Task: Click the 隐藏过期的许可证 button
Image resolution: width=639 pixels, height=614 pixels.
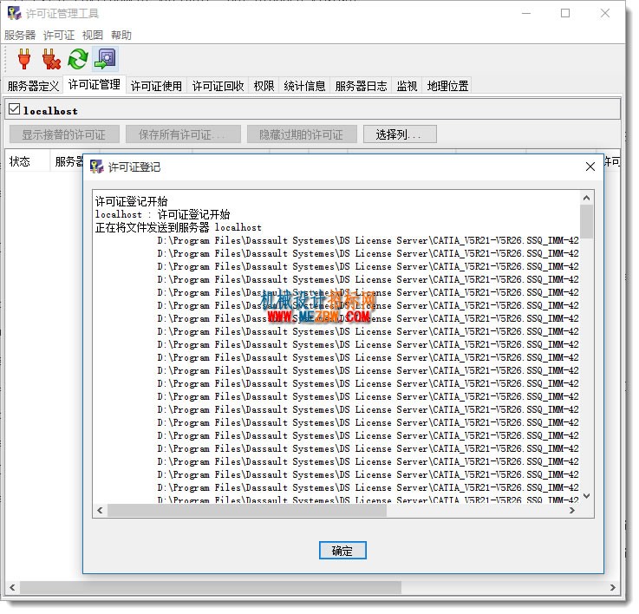Action: (x=302, y=135)
